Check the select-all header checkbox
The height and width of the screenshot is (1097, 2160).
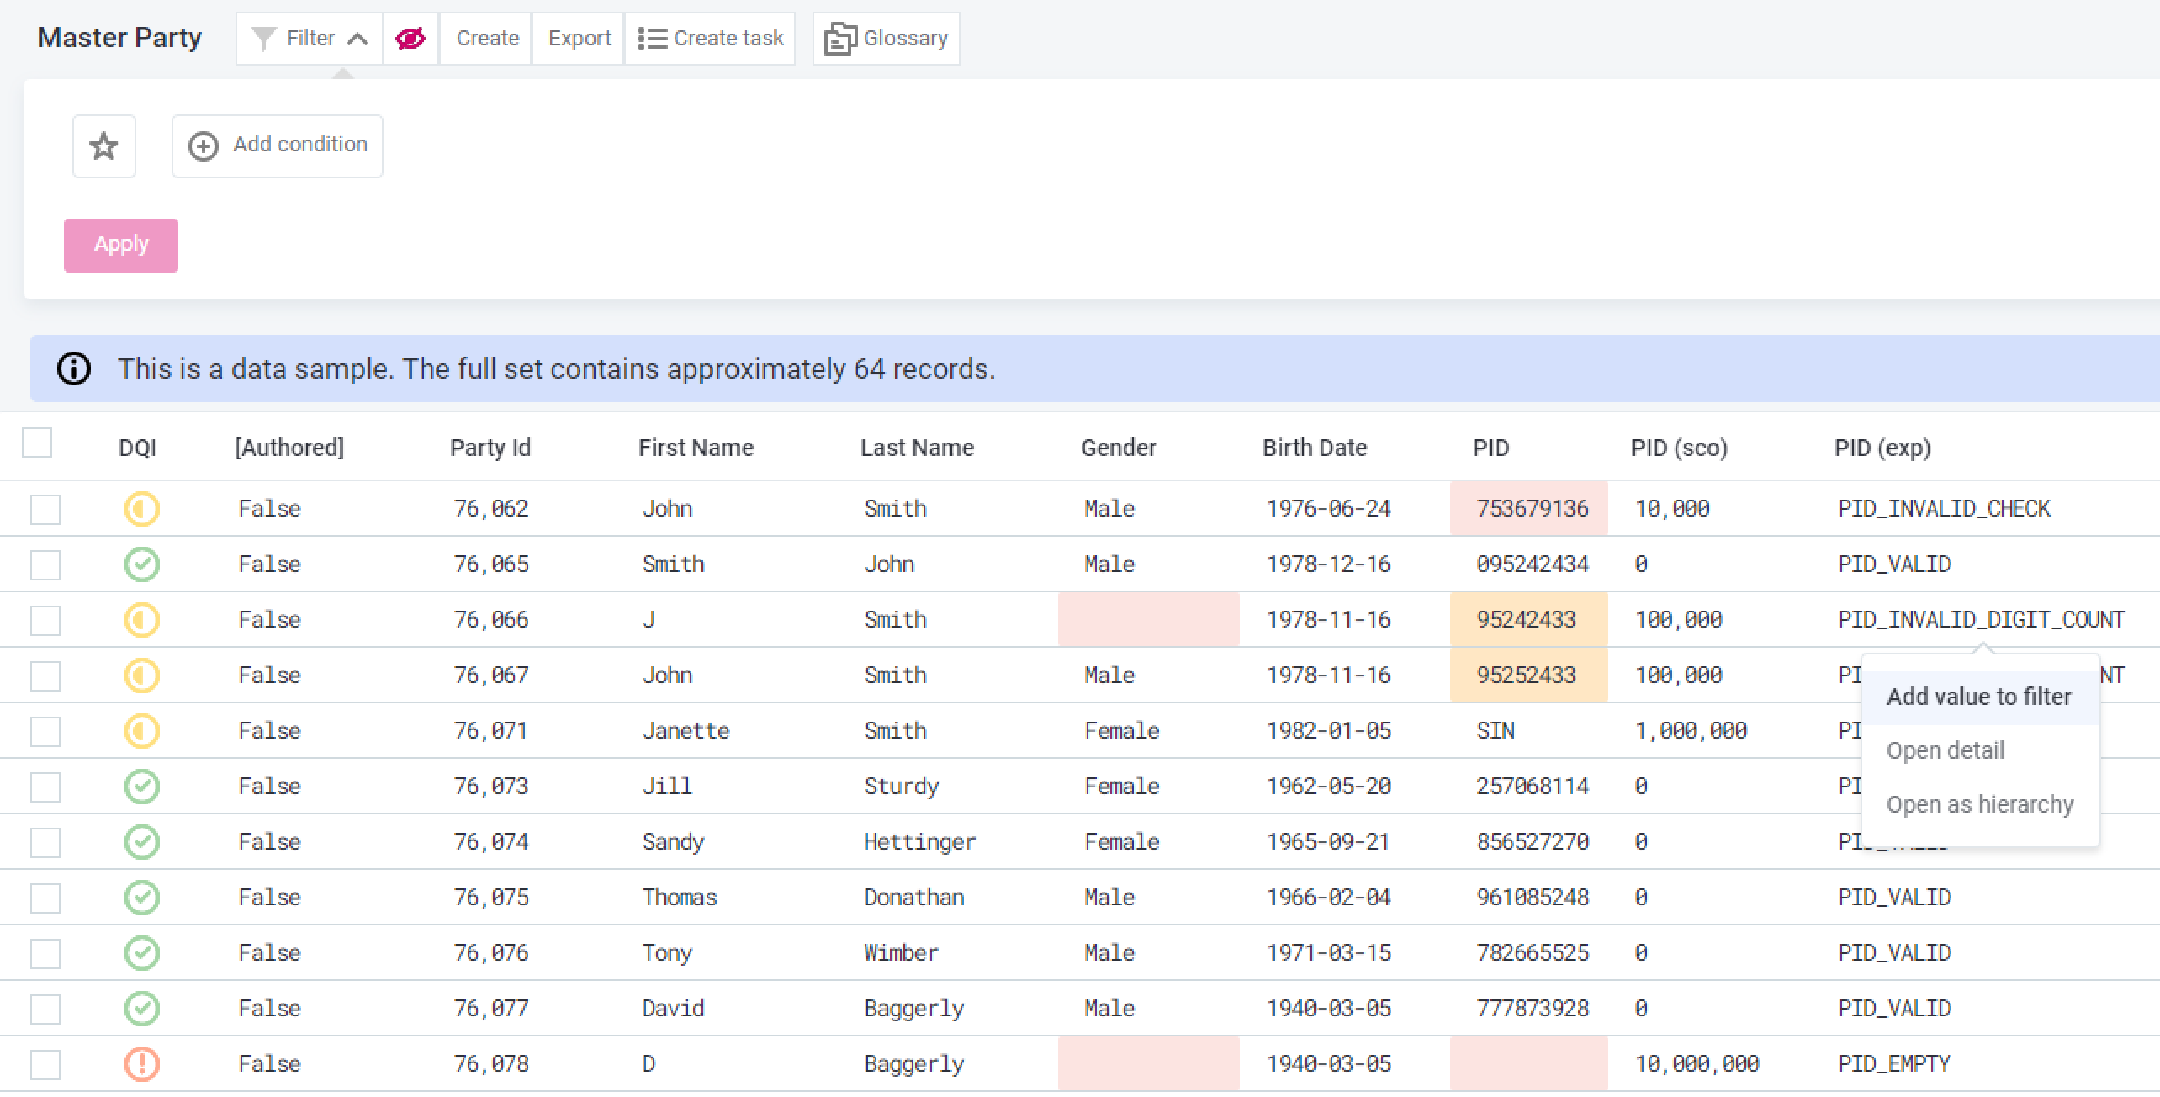tap(37, 443)
